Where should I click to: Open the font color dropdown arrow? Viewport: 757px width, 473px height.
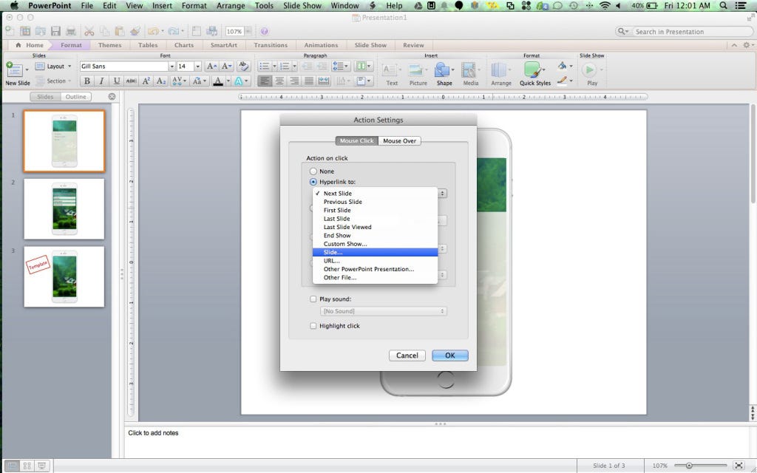click(x=228, y=81)
